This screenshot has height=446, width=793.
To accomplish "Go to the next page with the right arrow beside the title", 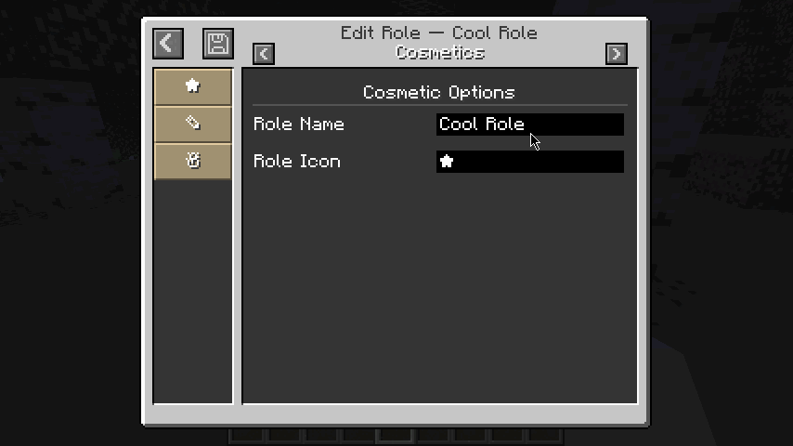I will click(x=616, y=54).
